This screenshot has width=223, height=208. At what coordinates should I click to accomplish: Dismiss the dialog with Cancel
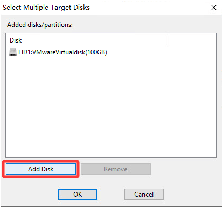coord(144,195)
